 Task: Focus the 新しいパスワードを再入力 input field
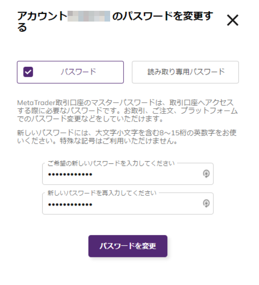pyautogui.click(x=128, y=204)
